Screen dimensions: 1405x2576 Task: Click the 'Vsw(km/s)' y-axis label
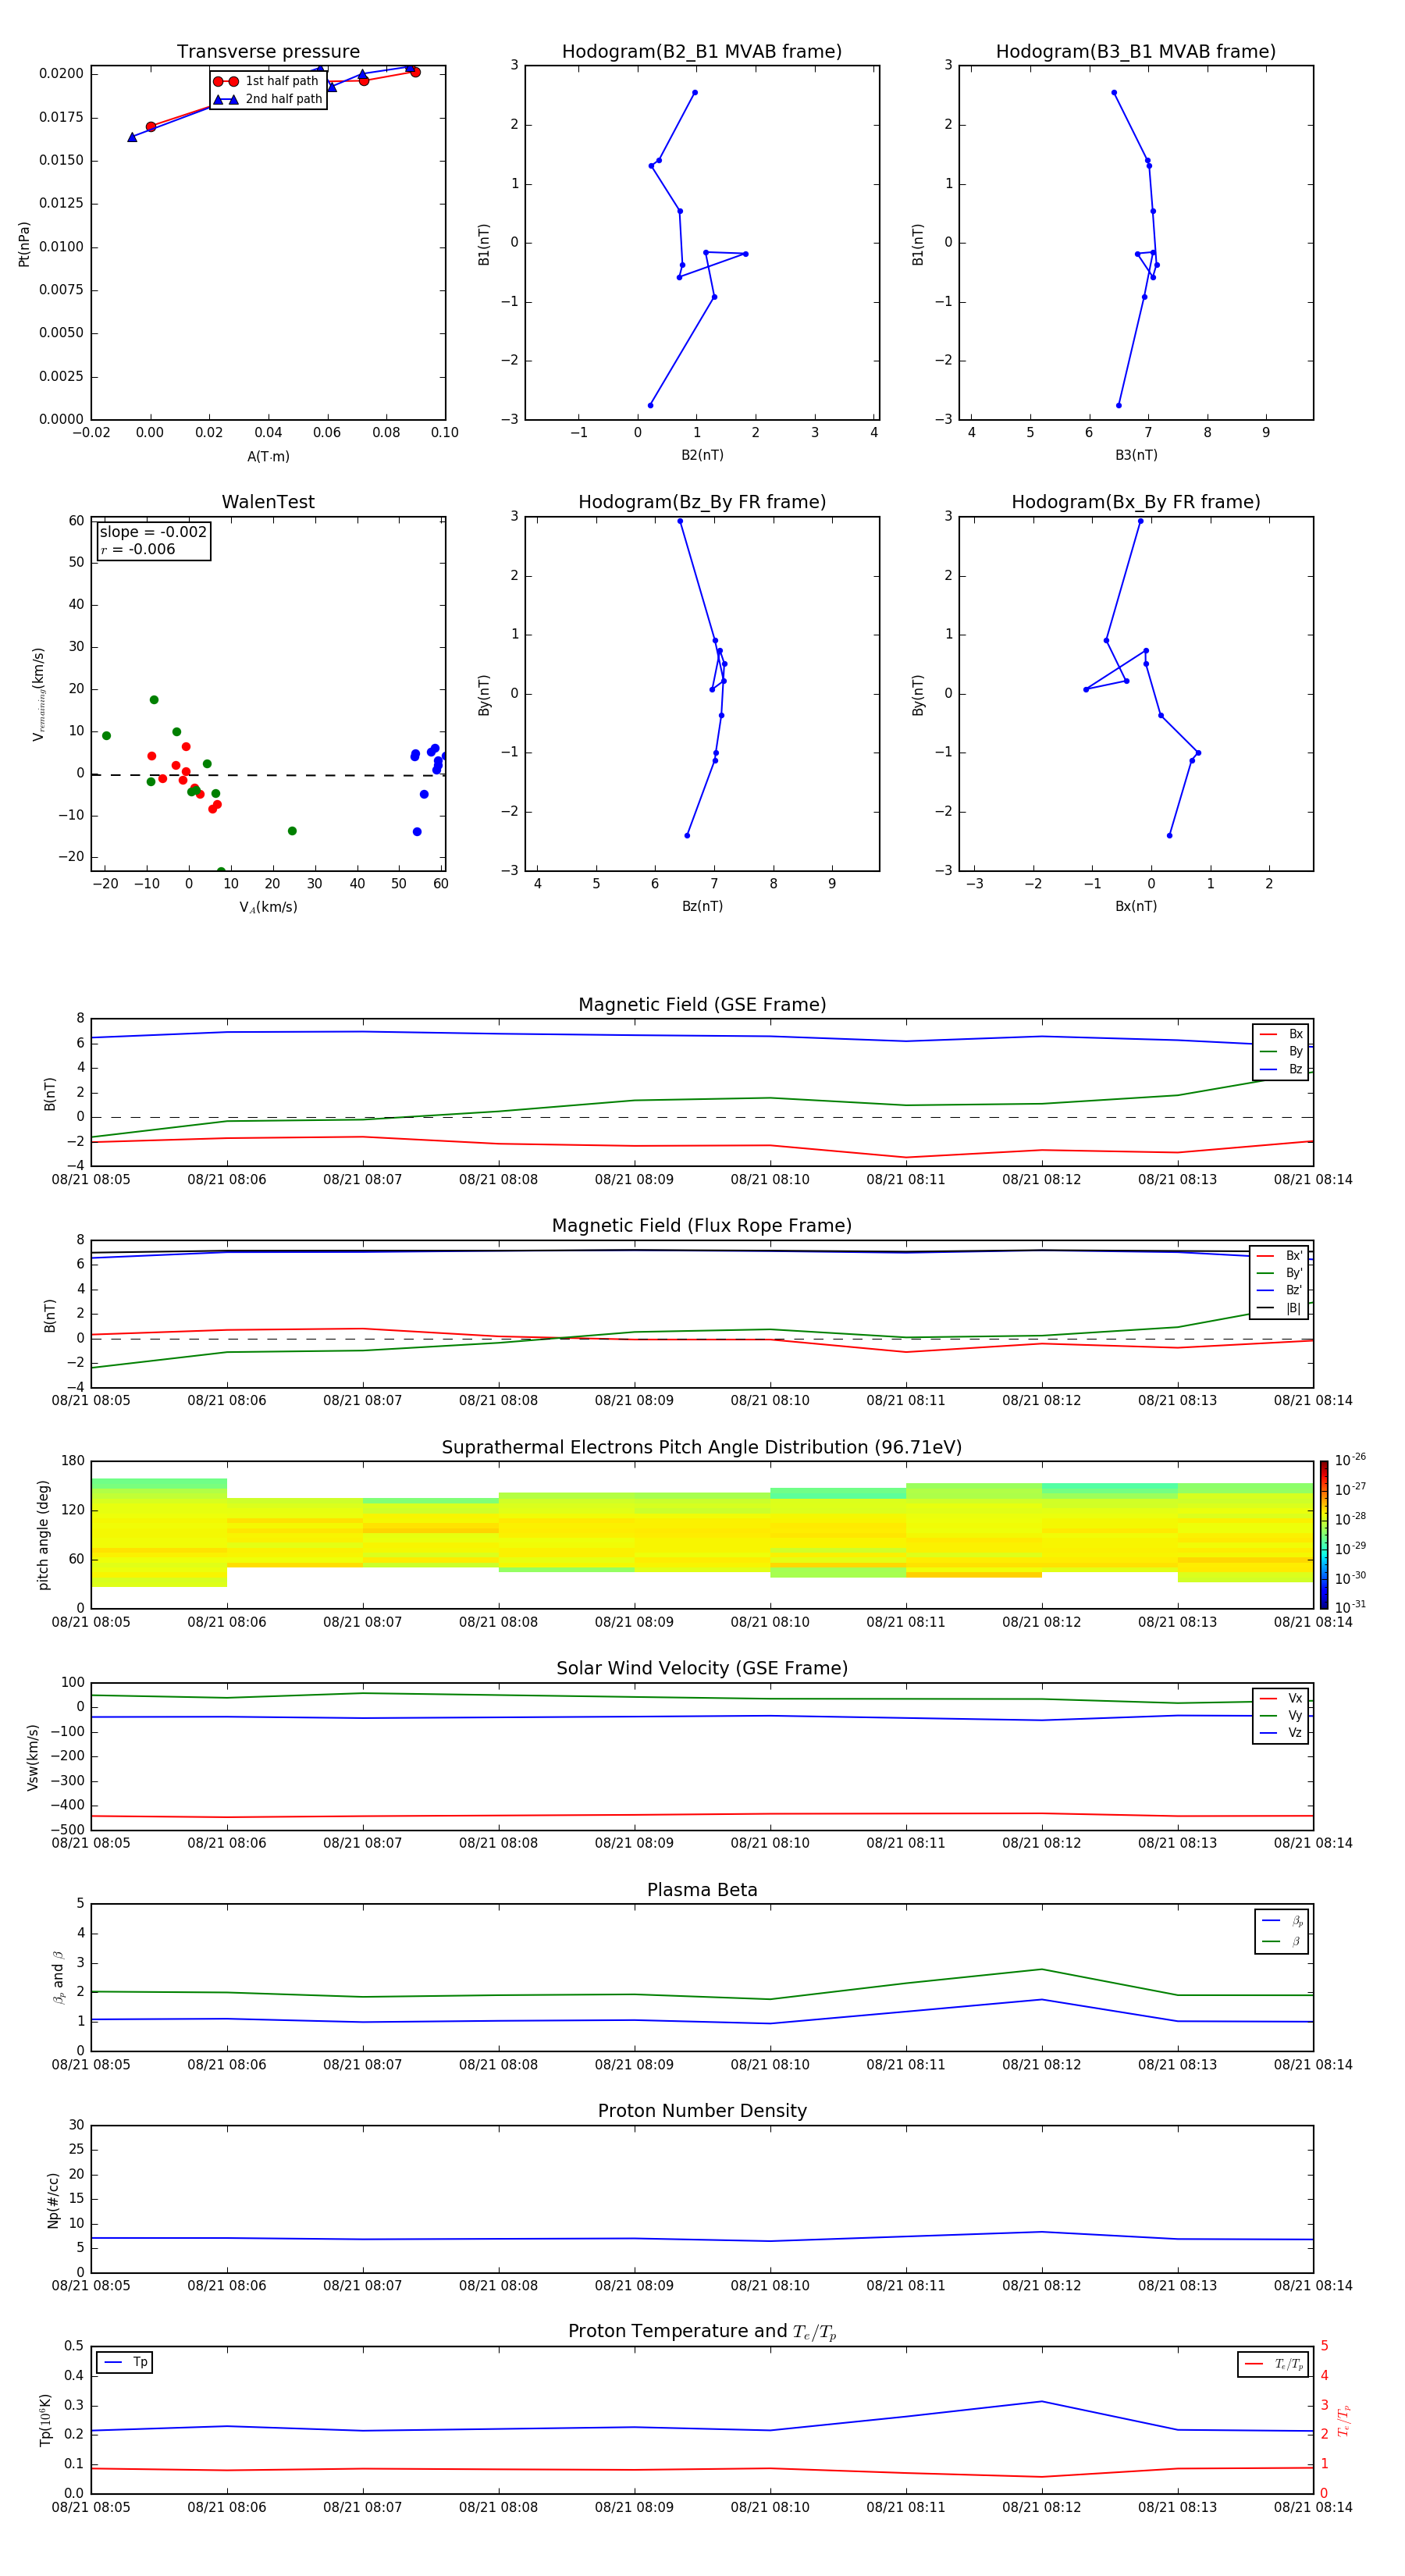tap(33, 1757)
